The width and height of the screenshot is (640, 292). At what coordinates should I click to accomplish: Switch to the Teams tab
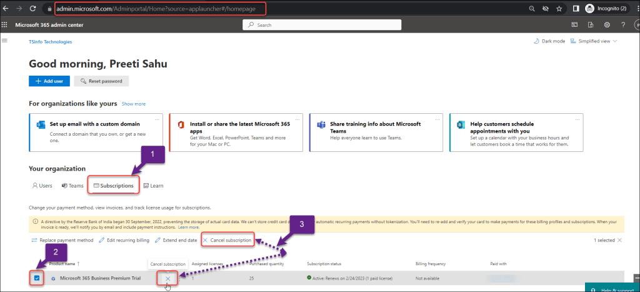pyautogui.click(x=72, y=186)
